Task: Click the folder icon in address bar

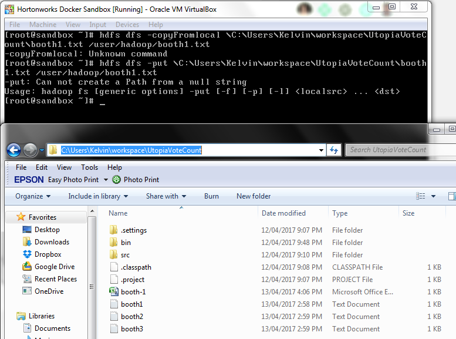Action: [53, 150]
